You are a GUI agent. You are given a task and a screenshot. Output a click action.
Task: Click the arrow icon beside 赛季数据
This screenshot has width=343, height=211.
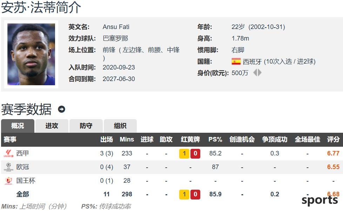tap(61, 109)
